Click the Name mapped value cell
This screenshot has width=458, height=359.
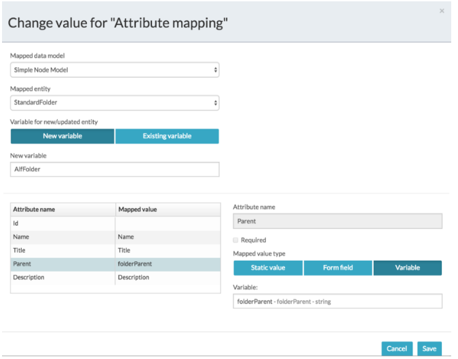[x=168, y=237]
